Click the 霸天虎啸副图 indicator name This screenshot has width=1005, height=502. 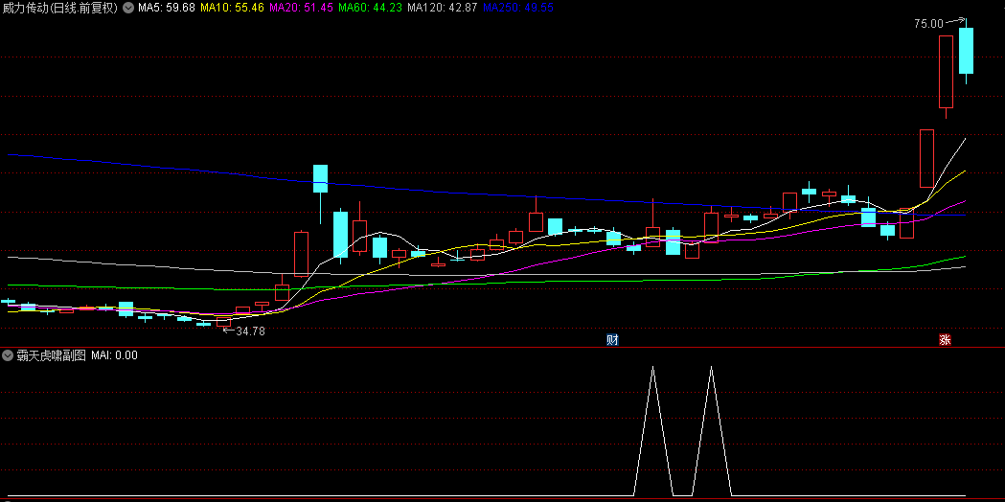pyautogui.click(x=52, y=355)
